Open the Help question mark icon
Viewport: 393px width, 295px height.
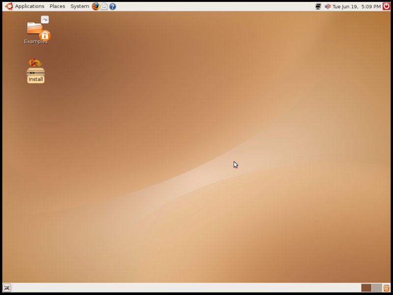pyautogui.click(x=112, y=6)
